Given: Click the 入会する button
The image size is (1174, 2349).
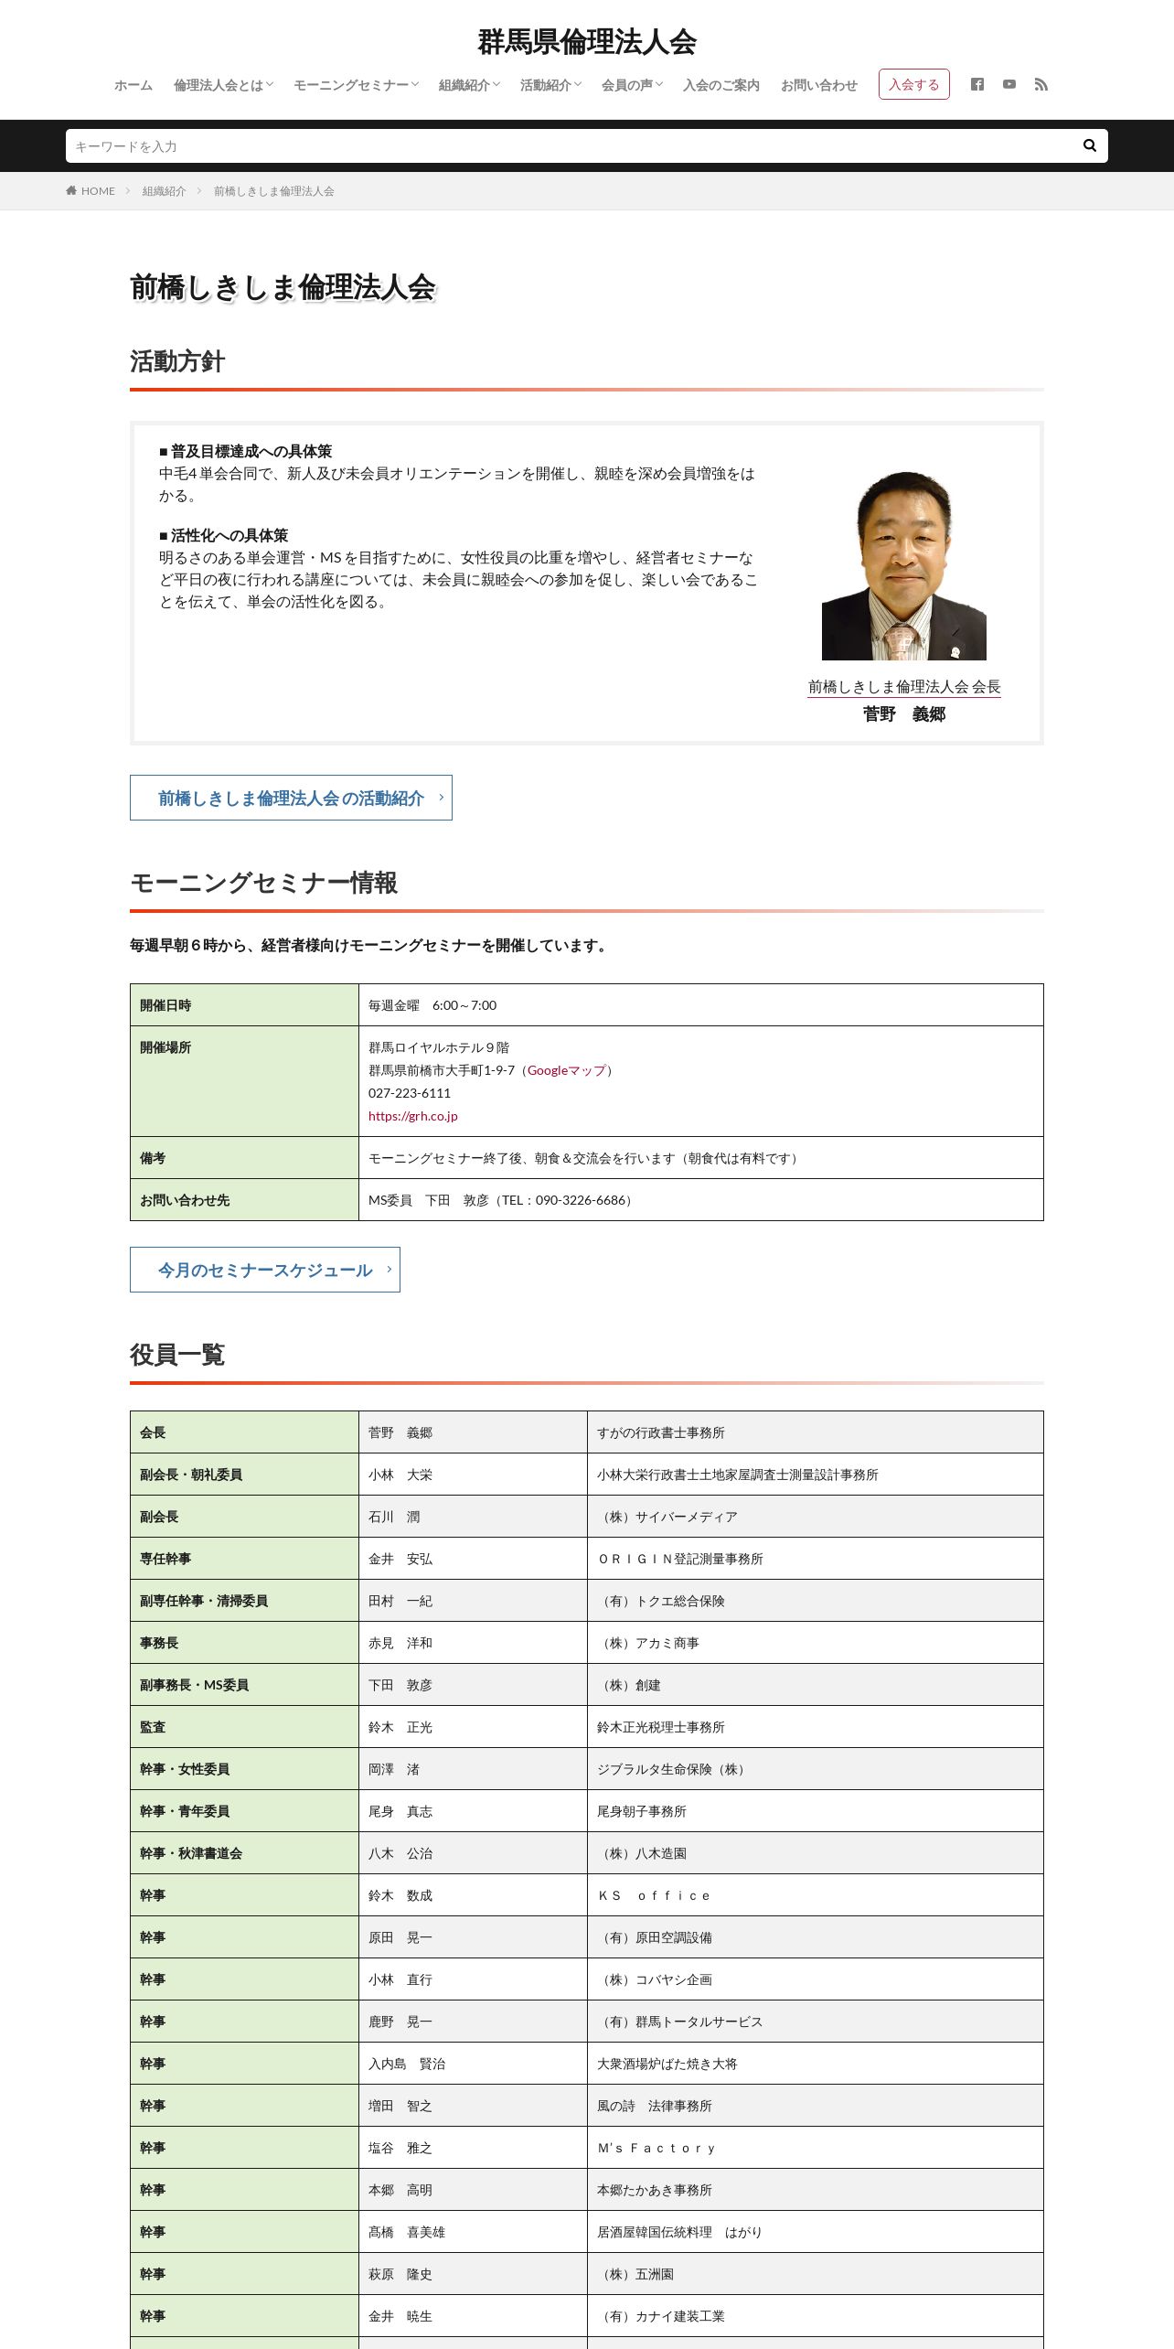Looking at the screenshot, I should [x=914, y=84].
